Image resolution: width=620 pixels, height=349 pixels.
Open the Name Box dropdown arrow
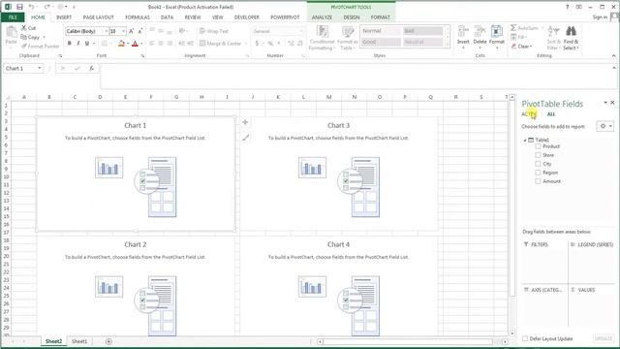pos(39,69)
